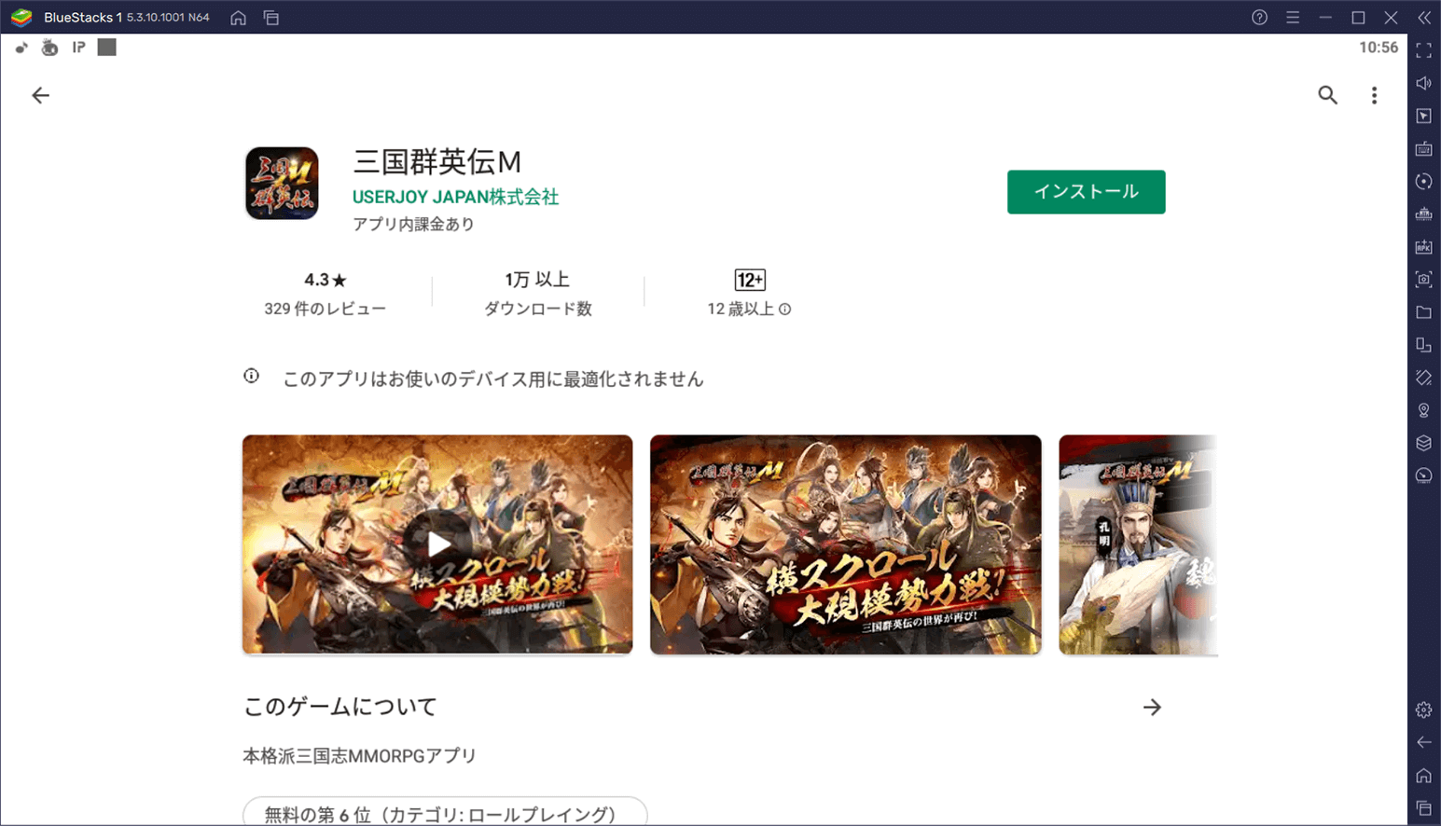Click the sidebar Android back arrow
This screenshot has height=826, width=1441.
[1423, 742]
